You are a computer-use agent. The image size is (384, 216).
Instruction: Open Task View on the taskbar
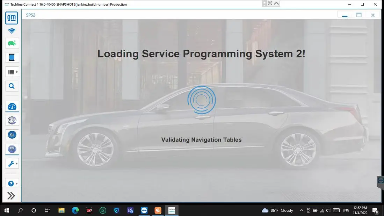coord(47,210)
